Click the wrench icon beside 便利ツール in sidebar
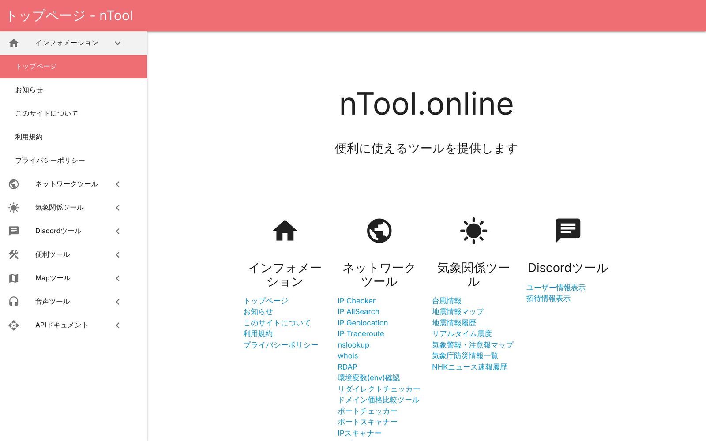The height and width of the screenshot is (441, 706). (x=14, y=254)
